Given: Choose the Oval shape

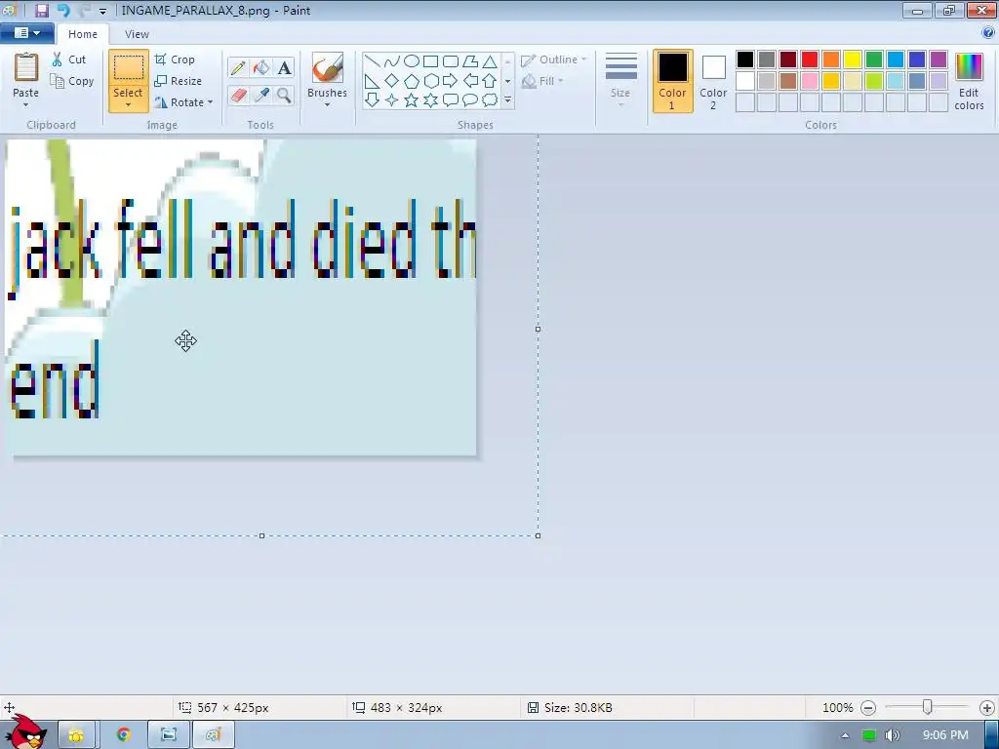Looking at the screenshot, I should (412, 61).
